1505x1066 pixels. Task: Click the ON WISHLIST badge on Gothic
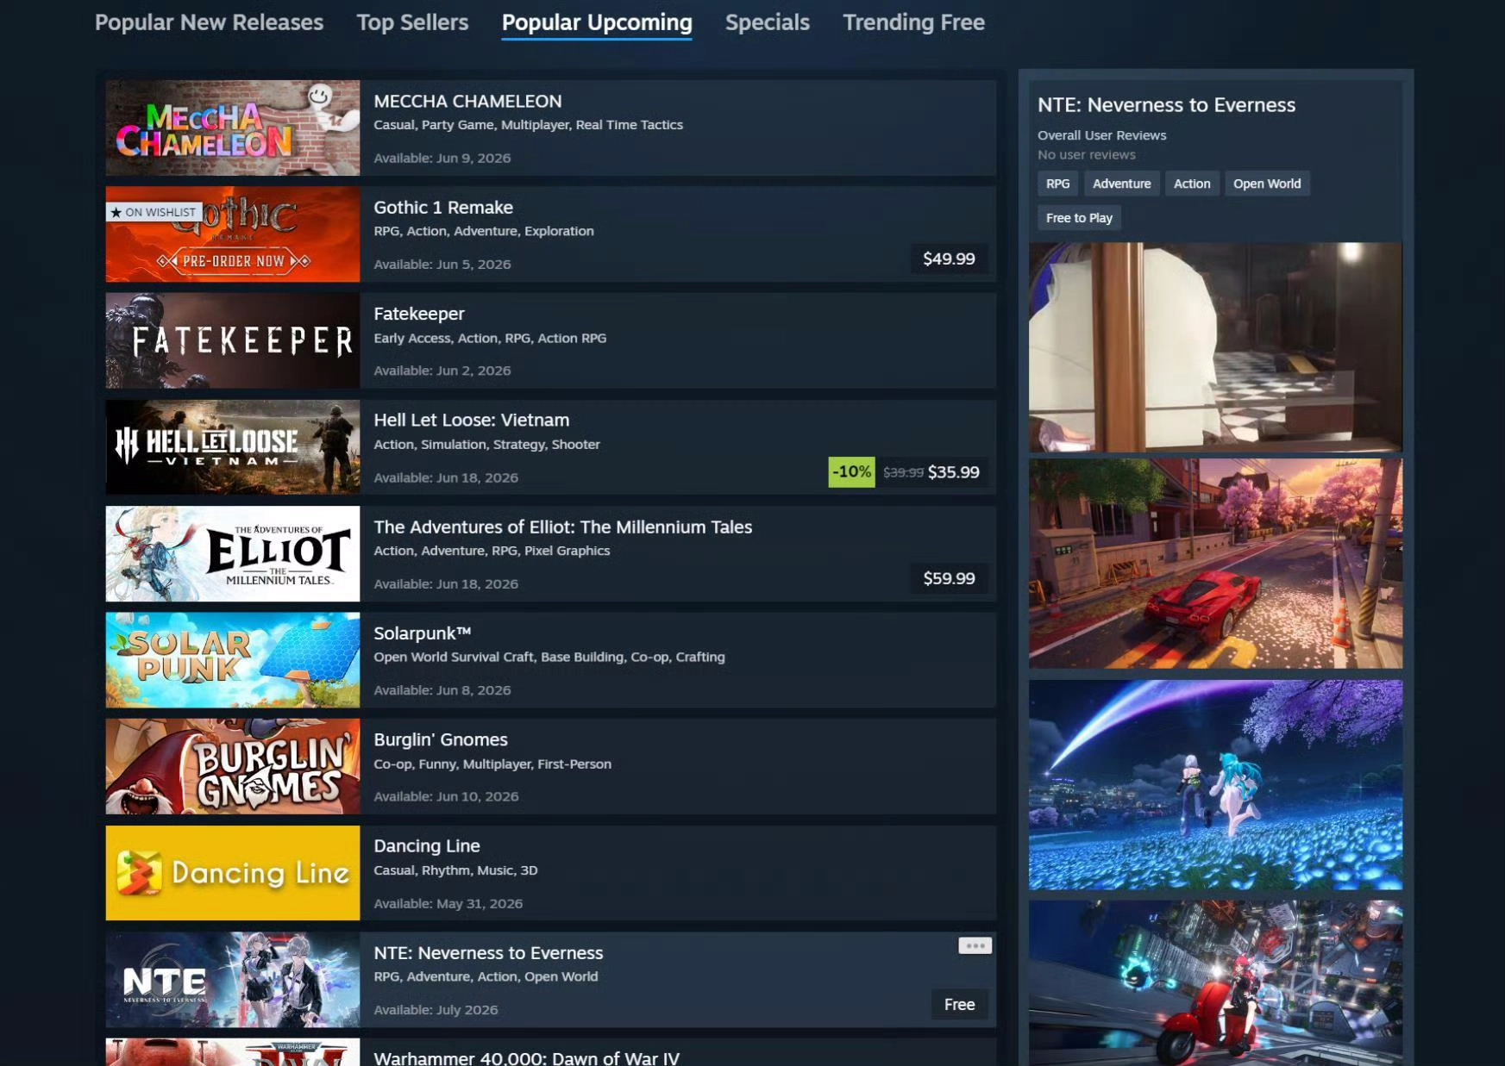(154, 212)
